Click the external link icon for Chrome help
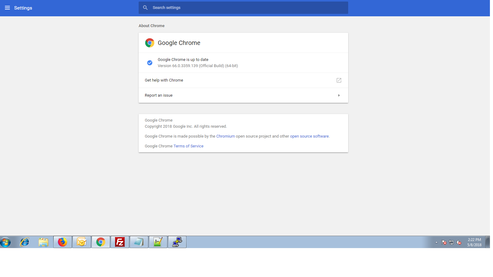493x277 pixels. (339, 80)
